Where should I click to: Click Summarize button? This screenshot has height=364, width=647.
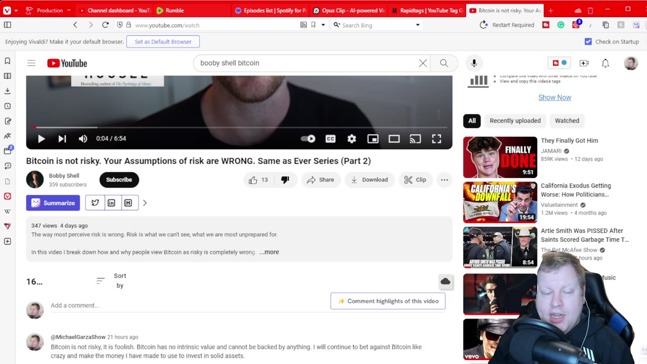click(x=53, y=203)
